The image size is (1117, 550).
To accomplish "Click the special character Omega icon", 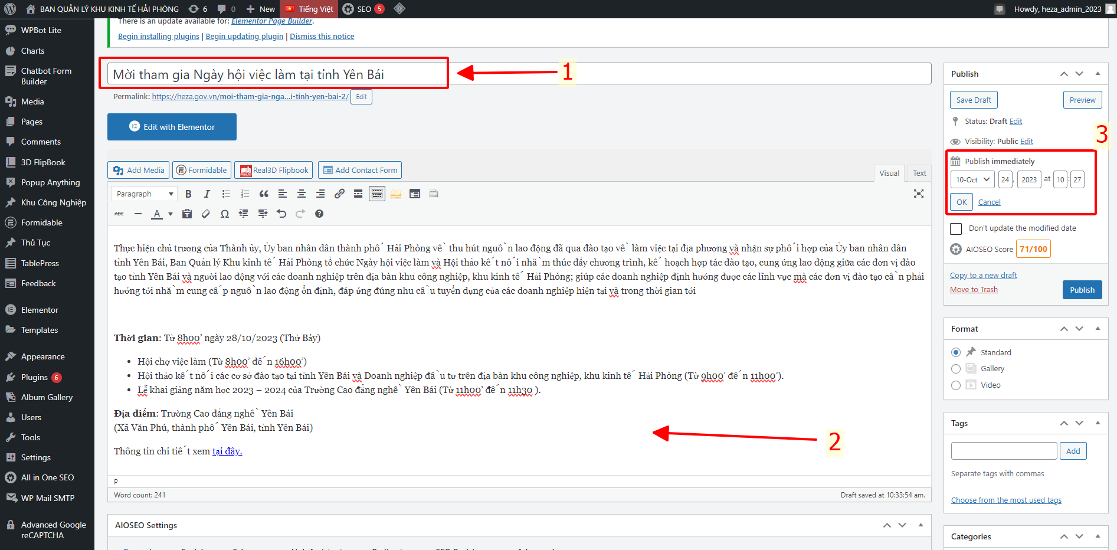I will [225, 214].
